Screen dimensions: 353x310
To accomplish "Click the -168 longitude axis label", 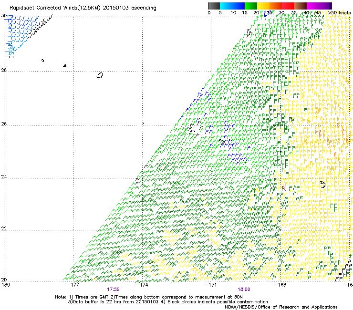I will click(x=280, y=285).
